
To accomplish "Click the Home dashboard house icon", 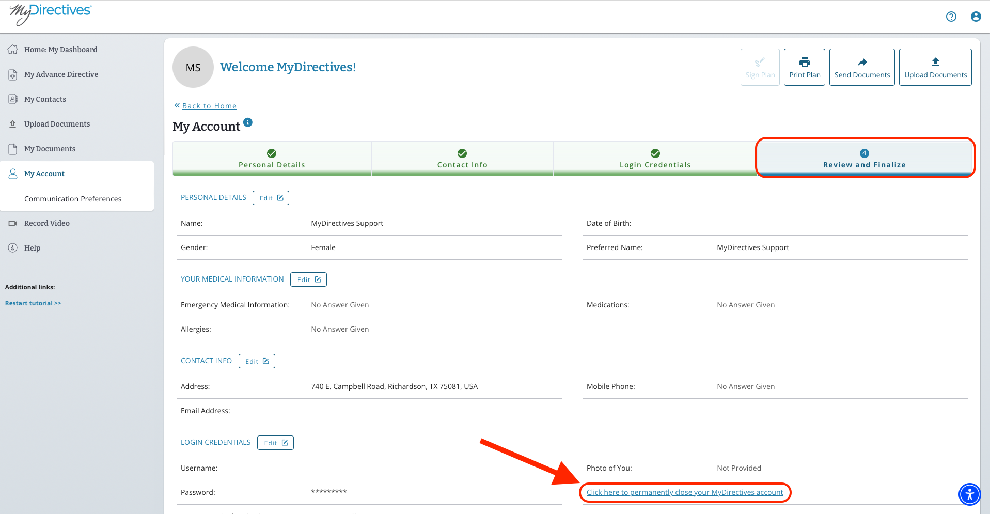I will [13, 50].
